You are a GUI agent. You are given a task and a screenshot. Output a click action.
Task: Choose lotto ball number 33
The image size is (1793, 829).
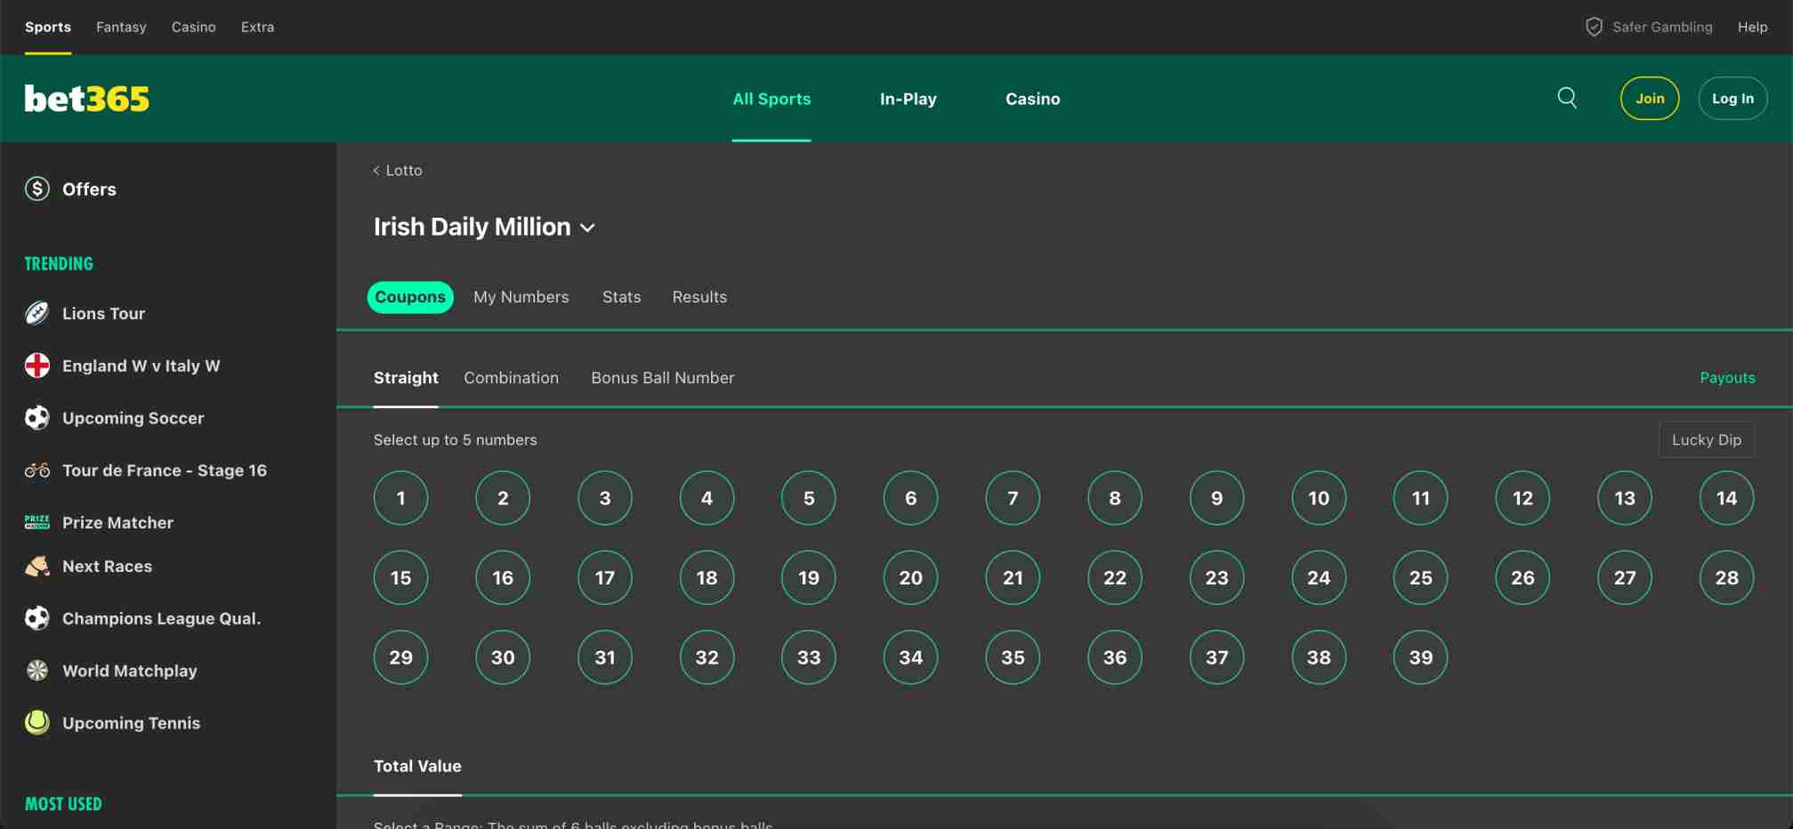[808, 657]
